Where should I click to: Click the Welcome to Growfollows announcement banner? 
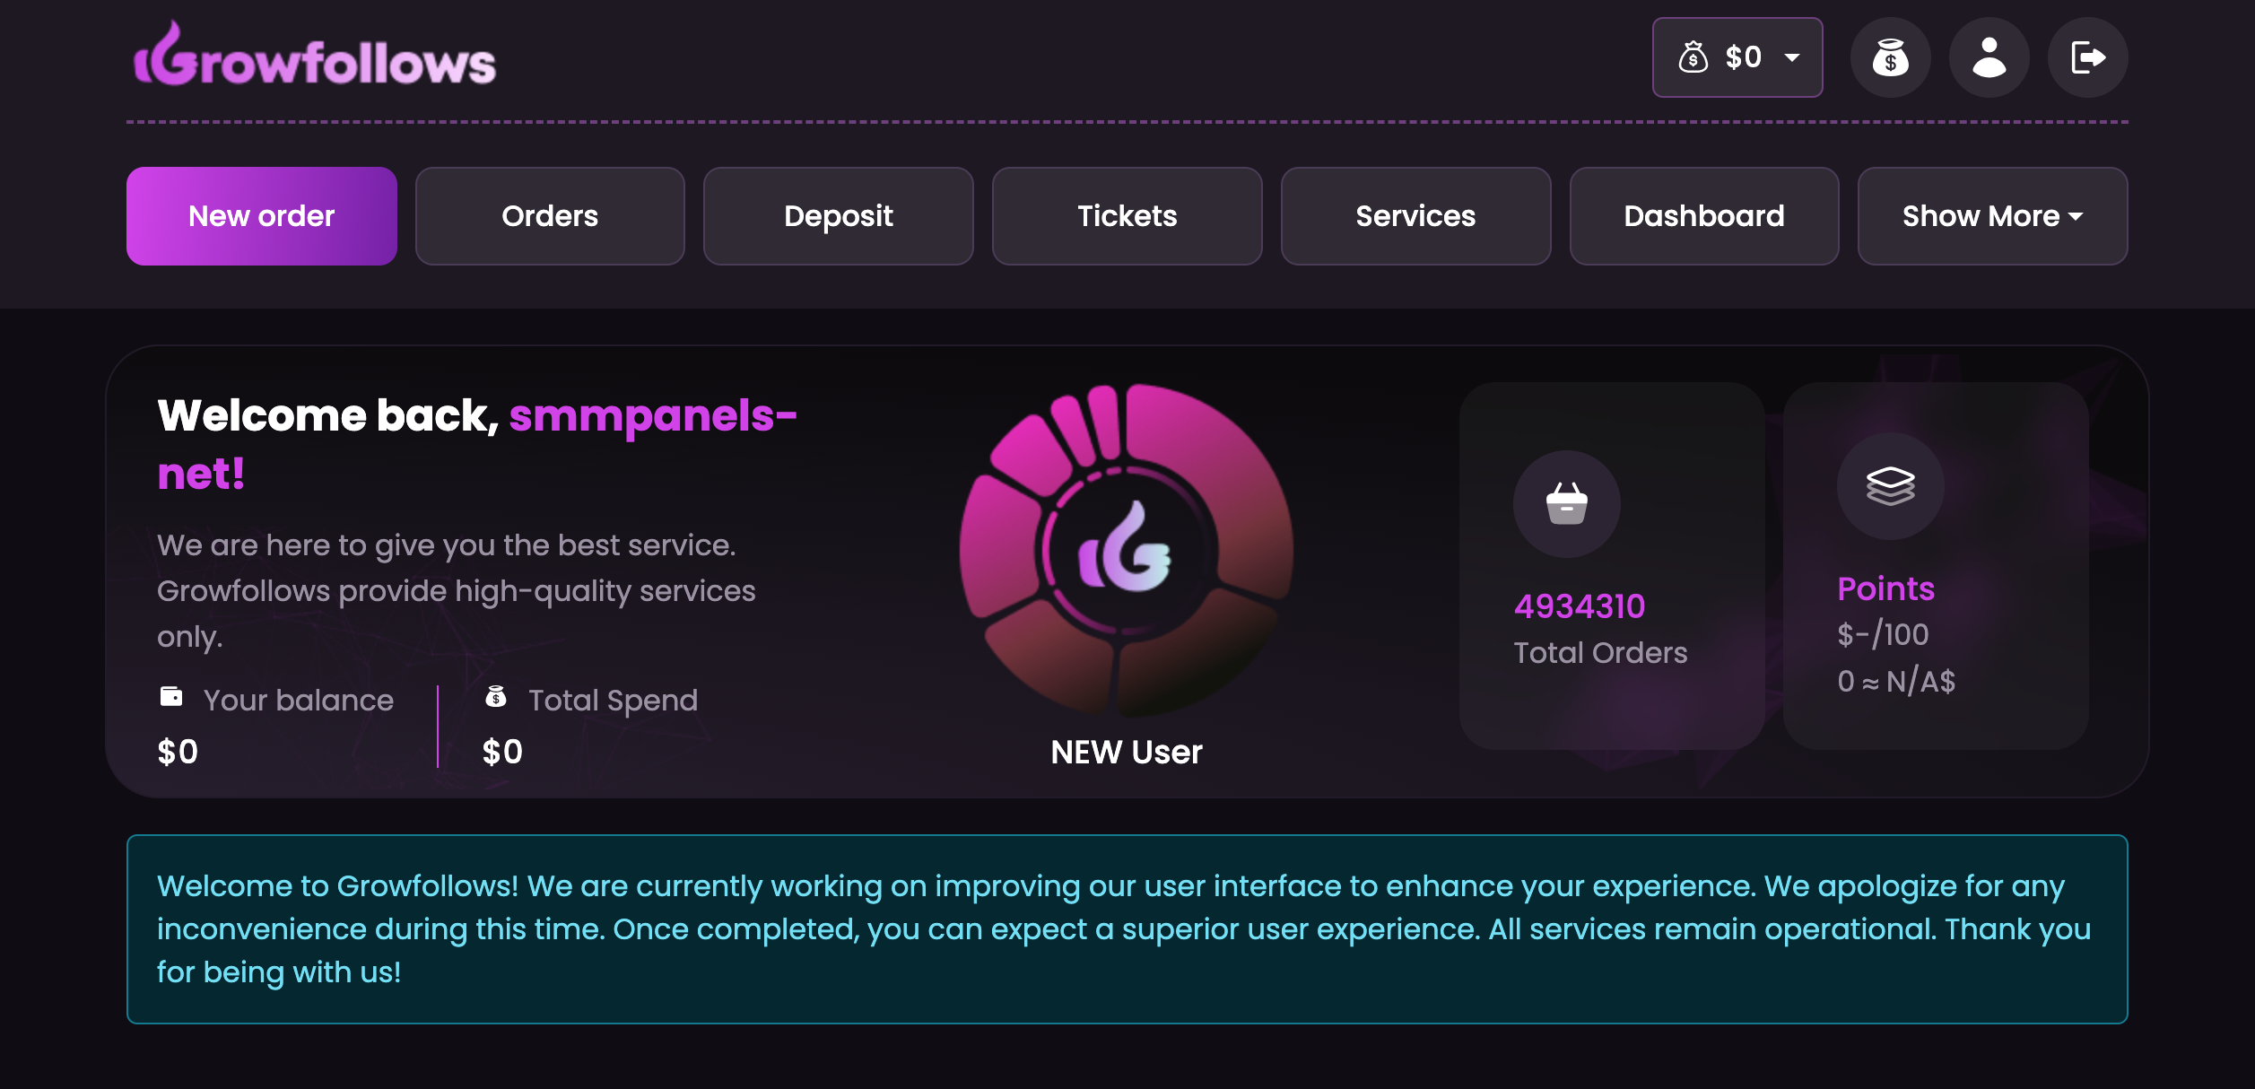pos(1127,928)
